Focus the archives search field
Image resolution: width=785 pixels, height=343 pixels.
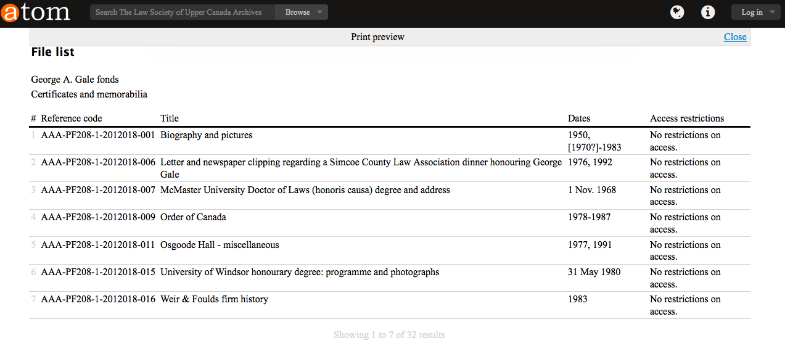[182, 12]
